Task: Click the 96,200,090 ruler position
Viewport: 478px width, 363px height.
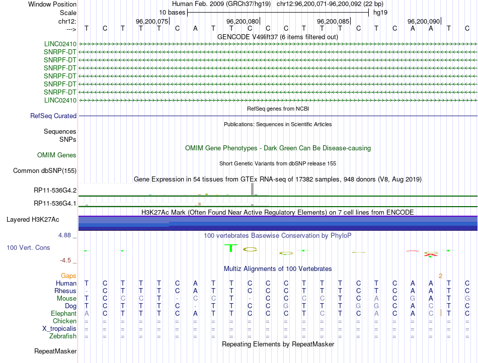Action: coord(424,21)
